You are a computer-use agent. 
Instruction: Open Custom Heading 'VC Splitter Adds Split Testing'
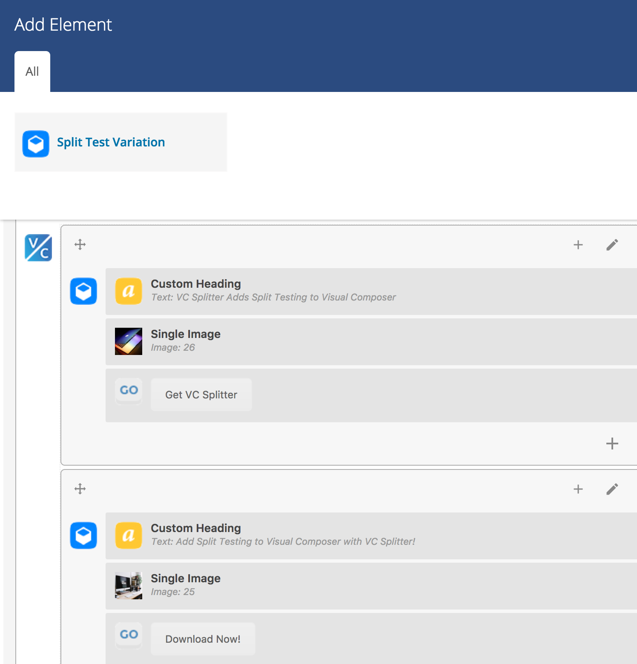click(371, 292)
